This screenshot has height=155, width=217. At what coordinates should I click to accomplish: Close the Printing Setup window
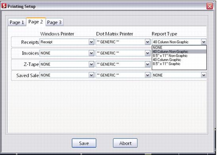tap(209, 6)
